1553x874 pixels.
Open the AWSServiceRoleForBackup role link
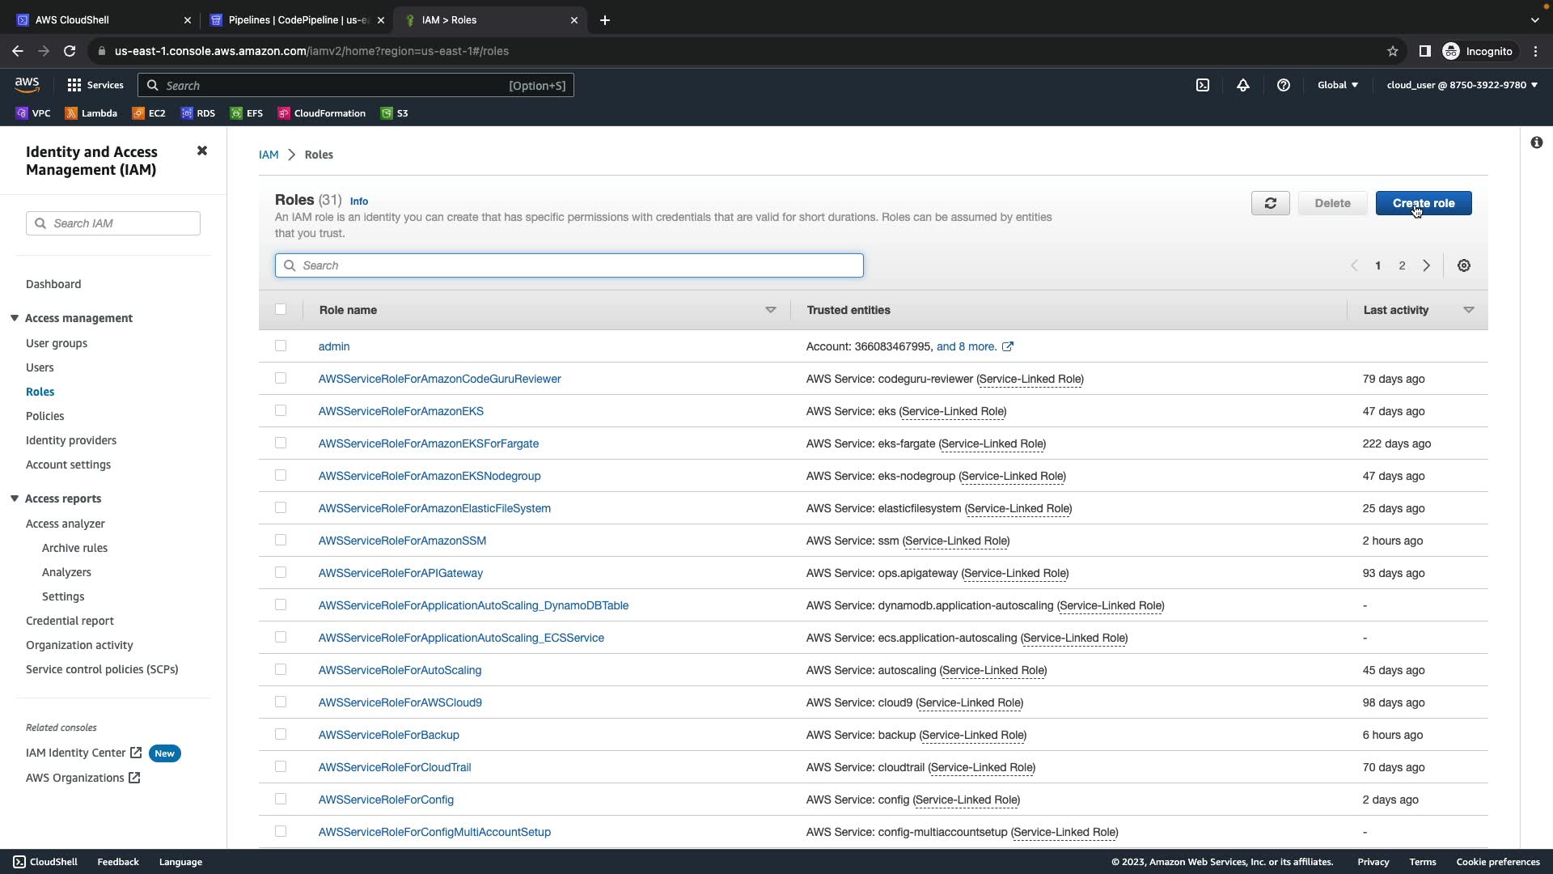pos(388,735)
